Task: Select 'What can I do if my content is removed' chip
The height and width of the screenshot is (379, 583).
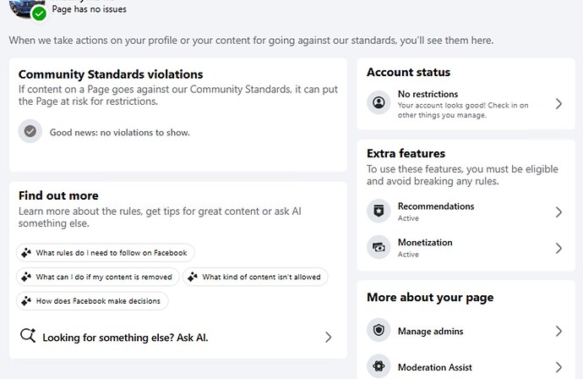Action: coord(98,277)
